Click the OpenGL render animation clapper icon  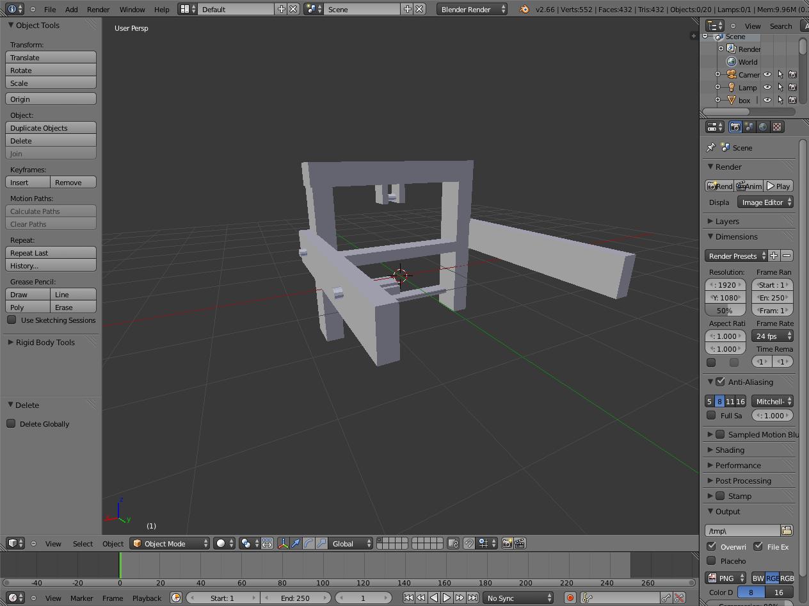[520, 543]
